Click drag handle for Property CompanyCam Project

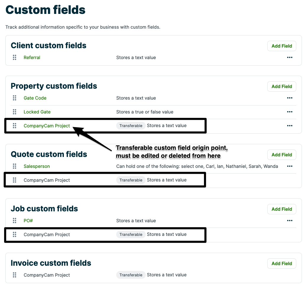(x=14, y=126)
